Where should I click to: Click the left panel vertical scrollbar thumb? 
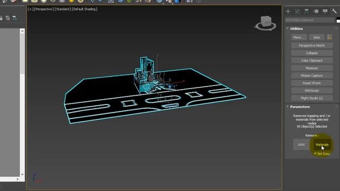22,54
